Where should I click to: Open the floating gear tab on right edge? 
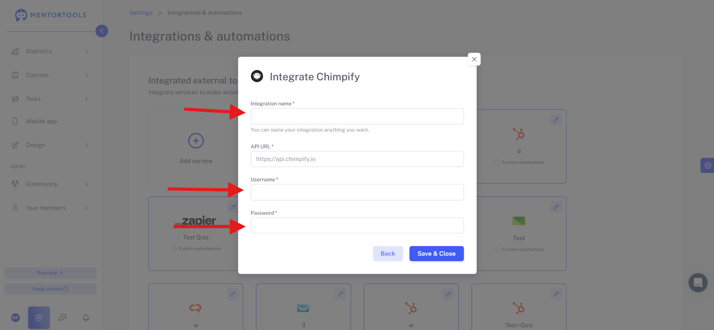click(x=707, y=165)
